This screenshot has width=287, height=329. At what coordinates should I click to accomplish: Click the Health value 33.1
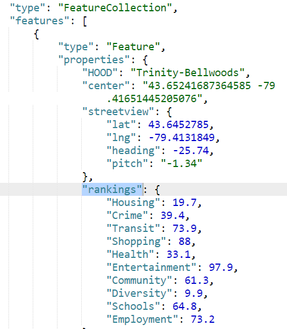[178, 255]
